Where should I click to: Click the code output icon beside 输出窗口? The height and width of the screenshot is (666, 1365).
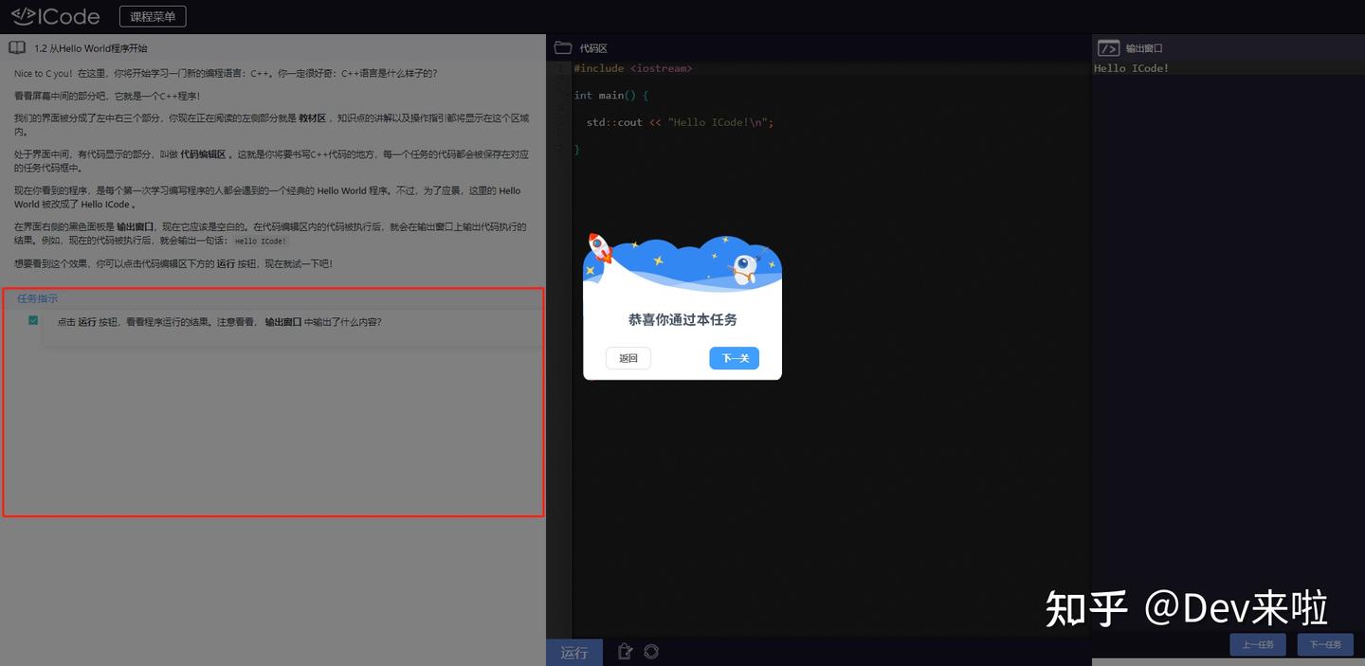tap(1107, 47)
